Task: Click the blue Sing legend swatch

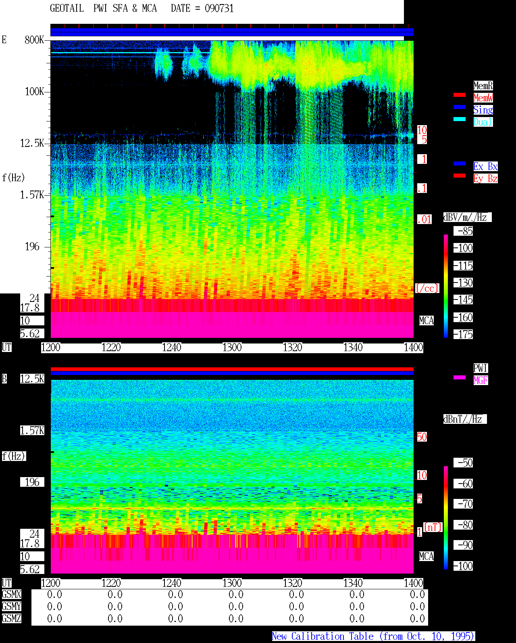Action: (460, 107)
